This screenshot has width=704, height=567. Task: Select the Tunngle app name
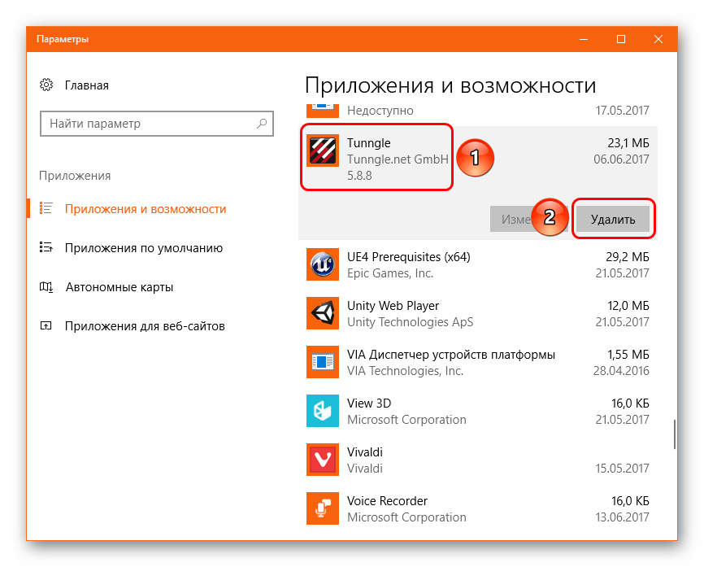368,143
